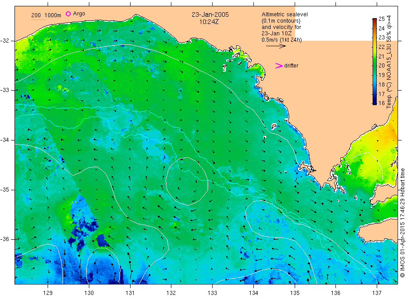The width and height of the screenshot is (408, 299).
Task: Click the longitude label 131
Action: point(130,293)
